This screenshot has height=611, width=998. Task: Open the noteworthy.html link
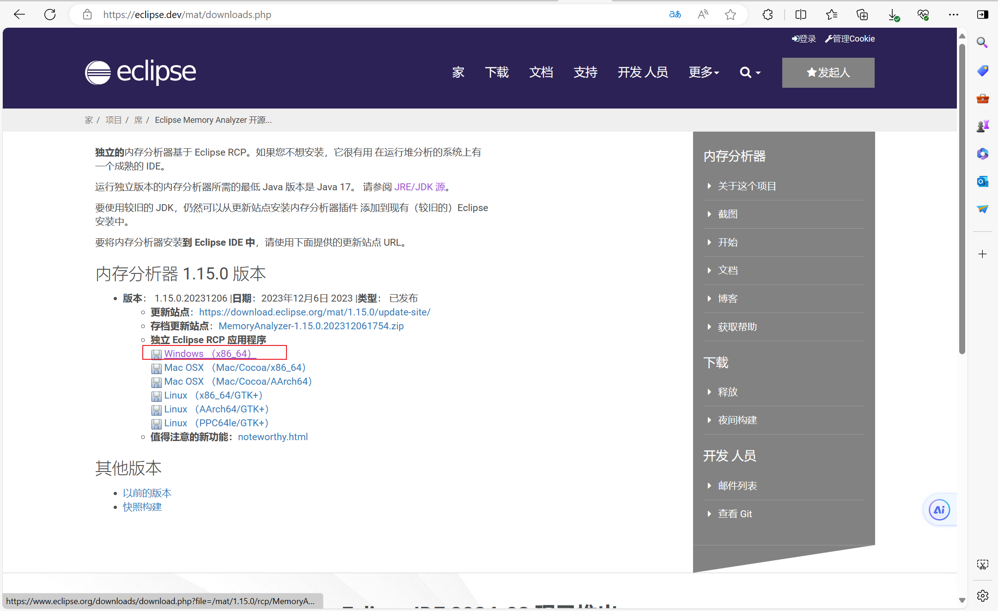273,436
